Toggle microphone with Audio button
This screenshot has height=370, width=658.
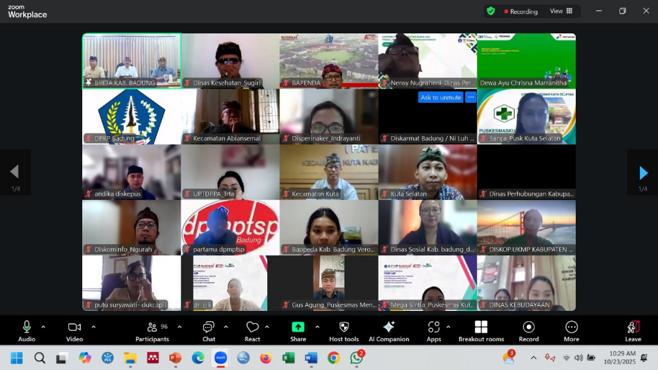click(26, 331)
